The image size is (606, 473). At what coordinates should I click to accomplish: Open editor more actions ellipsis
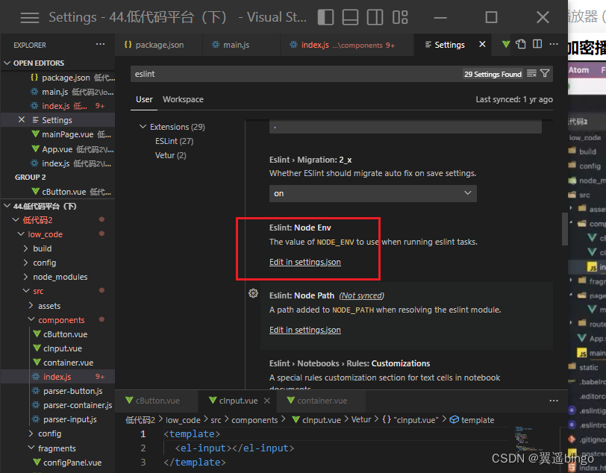[x=554, y=44]
